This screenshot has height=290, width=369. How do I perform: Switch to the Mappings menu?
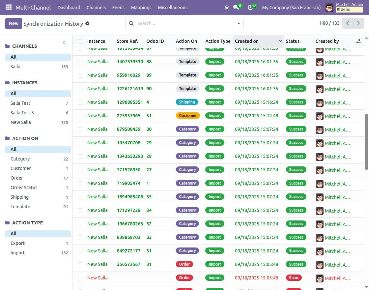pyautogui.click(x=141, y=7)
